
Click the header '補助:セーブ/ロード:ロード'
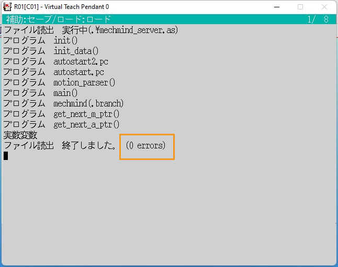tap(59, 19)
